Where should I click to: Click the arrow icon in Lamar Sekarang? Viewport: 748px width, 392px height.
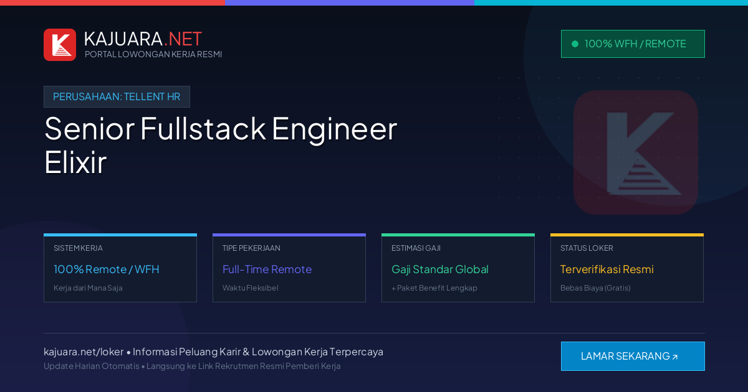[674, 357]
